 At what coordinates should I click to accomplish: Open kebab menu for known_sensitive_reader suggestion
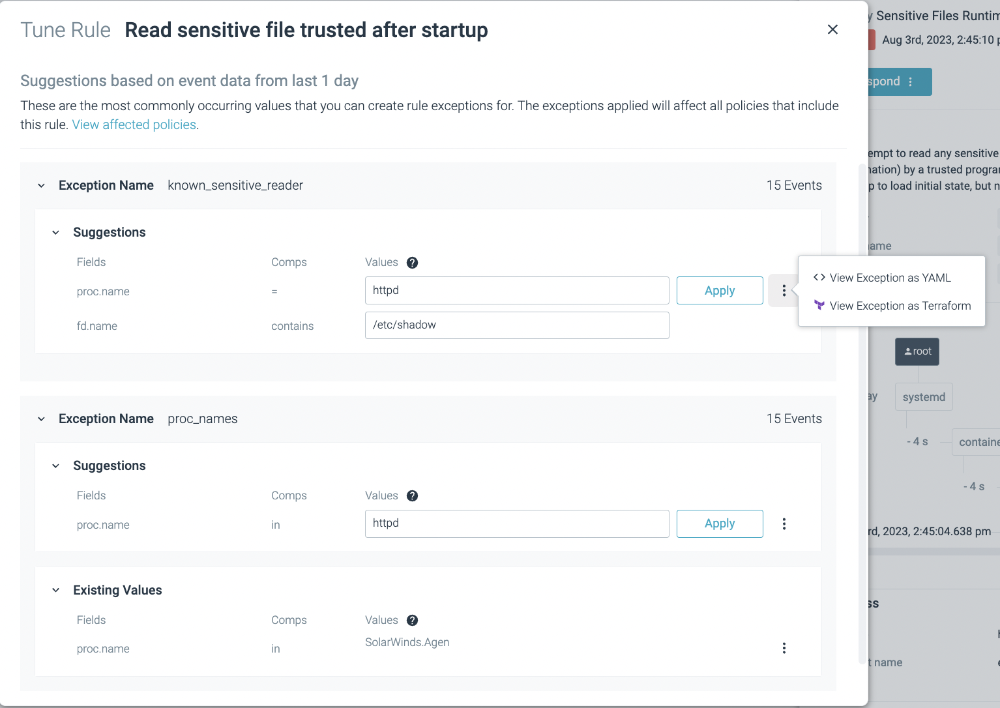pos(784,291)
